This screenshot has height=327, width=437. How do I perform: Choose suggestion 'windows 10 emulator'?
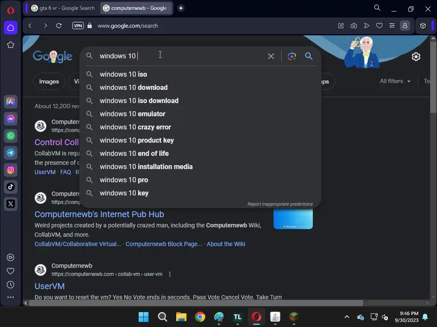[x=201, y=114]
